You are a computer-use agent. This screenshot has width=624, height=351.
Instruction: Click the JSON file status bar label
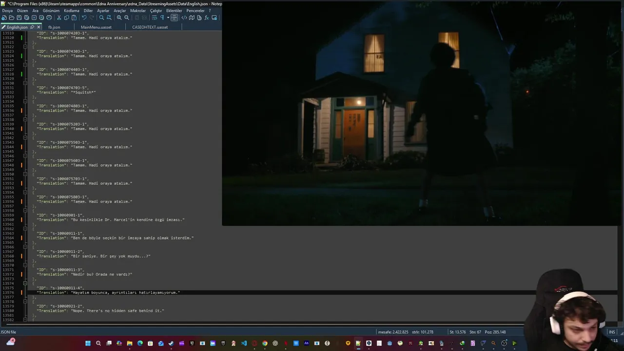tap(8, 332)
